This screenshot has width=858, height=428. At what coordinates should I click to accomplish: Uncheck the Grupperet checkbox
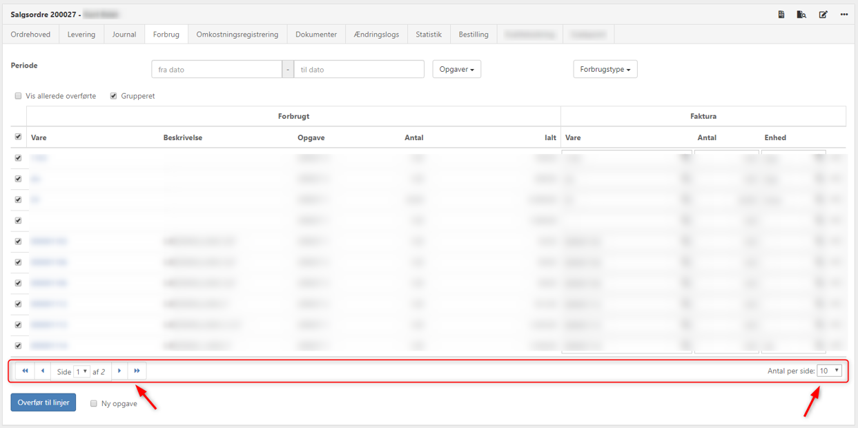pos(114,96)
